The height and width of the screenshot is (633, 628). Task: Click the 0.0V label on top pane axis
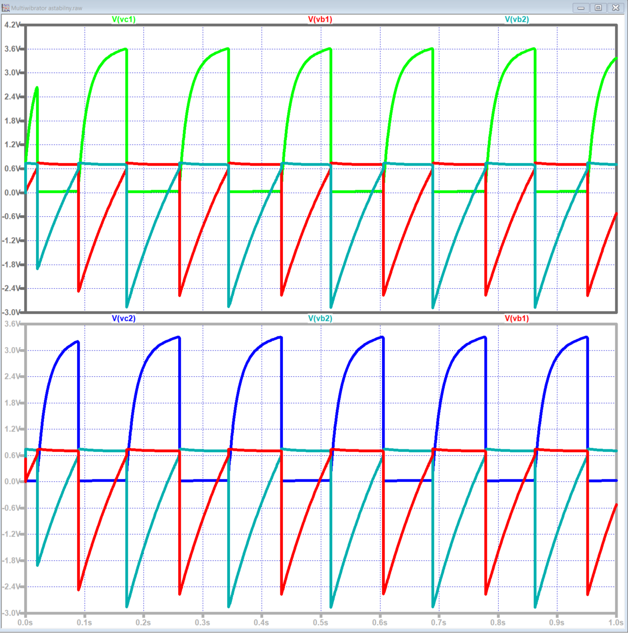(12, 193)
